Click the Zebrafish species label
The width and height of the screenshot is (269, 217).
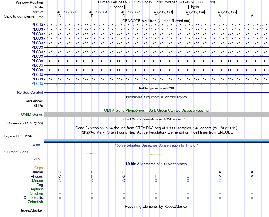(35, 202)
